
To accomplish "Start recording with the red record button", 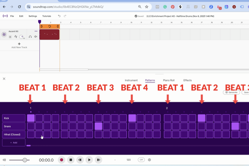I will 62,160.
